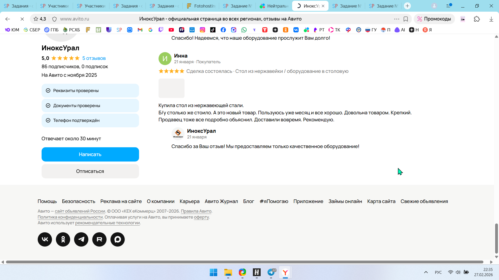Open the Telegram footer icon
Viewport: 499px width, 280px height.
pos(81,239)
